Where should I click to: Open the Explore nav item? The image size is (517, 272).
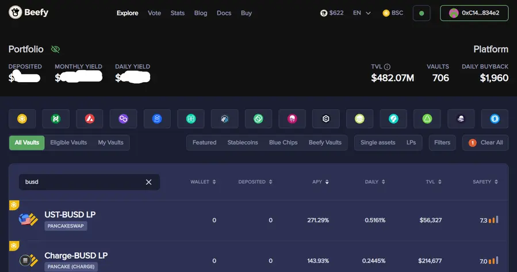127,13
